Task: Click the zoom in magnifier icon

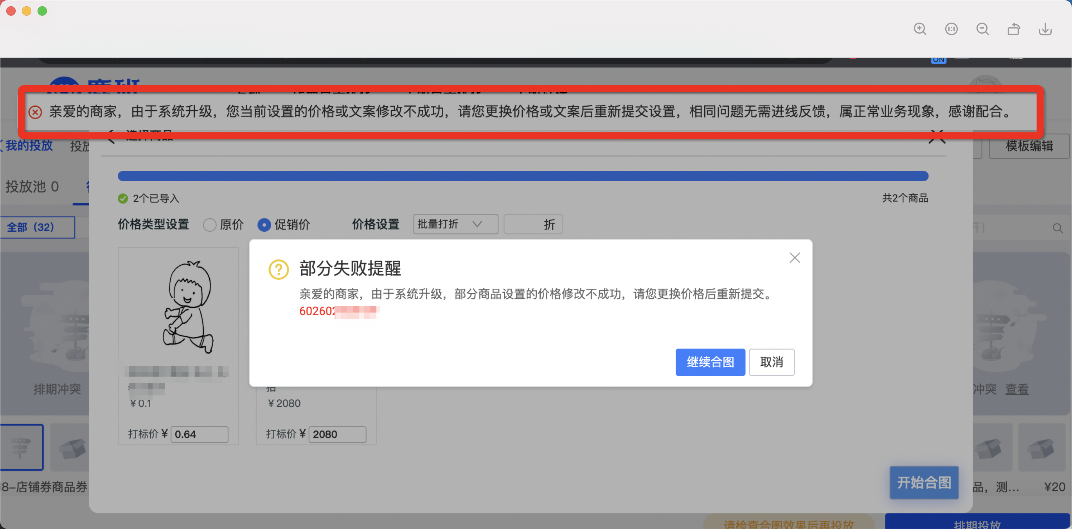Action: point(920,29)
